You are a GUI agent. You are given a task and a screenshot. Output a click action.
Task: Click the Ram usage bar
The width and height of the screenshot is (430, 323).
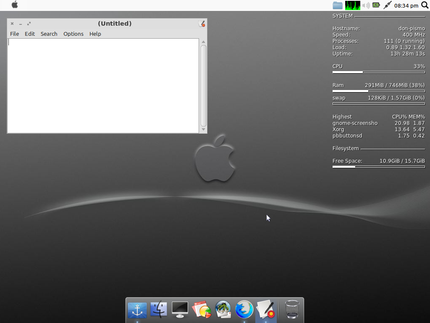(379, 91)
